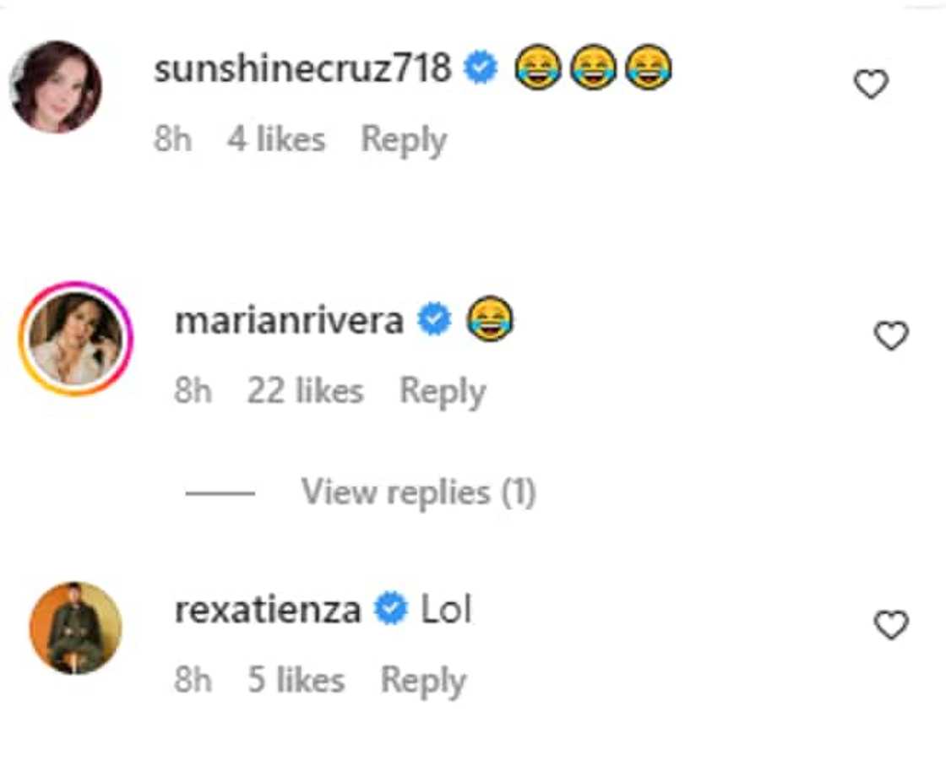Click the rexatienza username
The image size is (946, 772).
[x=268, y=610]
